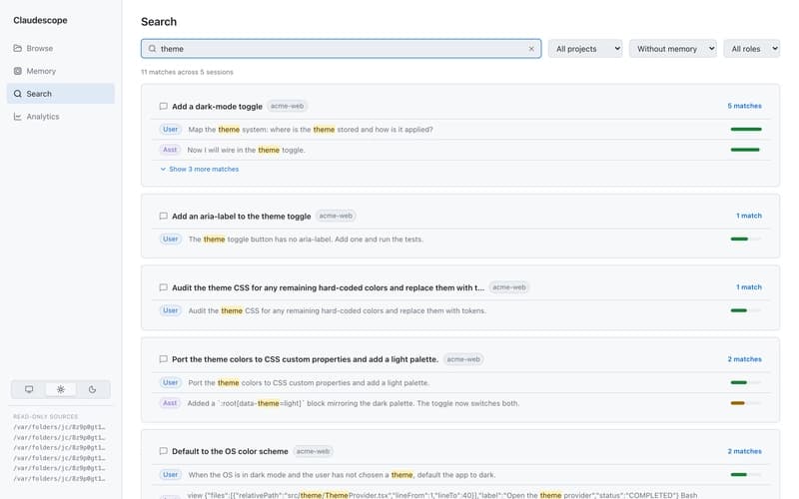Click chat icon beside 'Port the theme colors'
Image resolution: width=799 pixels, height=499 pixels.
(x=163, y=359)
